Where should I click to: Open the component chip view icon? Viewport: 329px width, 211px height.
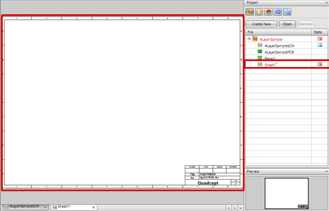click(x=259, y=12)
